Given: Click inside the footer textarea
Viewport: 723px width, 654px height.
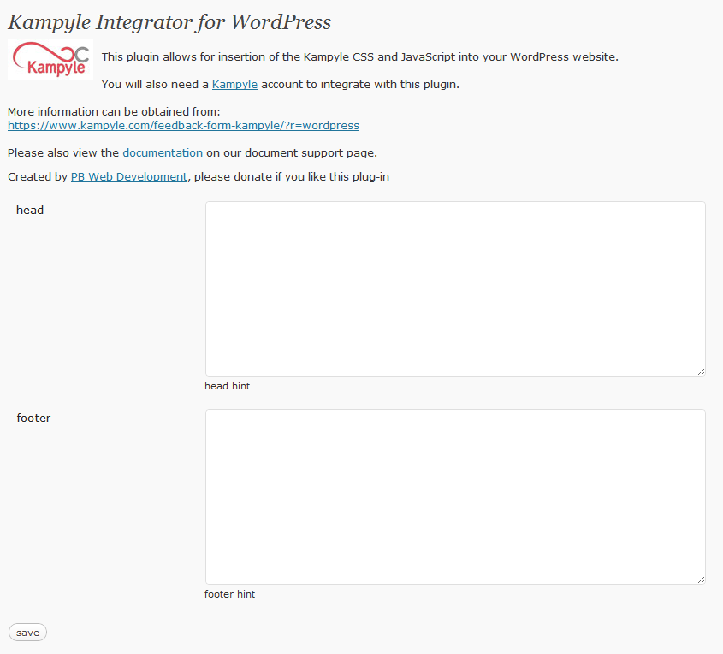Looking at the screenshot, I should point(455,496).
